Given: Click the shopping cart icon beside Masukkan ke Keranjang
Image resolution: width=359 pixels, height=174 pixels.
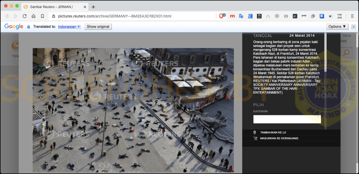Looking at the screenshot, I should [255, 138].
